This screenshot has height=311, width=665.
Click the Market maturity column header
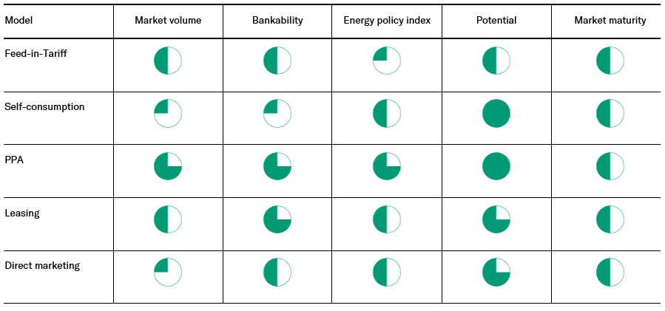coord(610,21)
